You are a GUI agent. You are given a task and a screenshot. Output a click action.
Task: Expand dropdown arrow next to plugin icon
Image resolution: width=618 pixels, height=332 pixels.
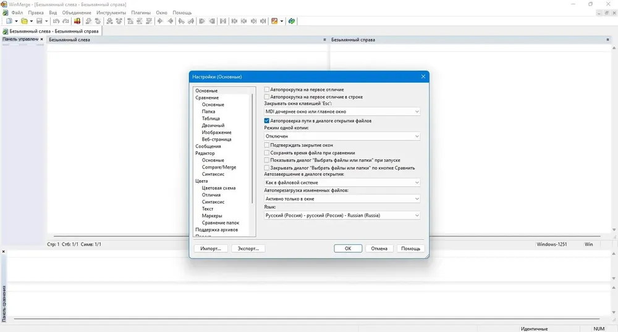[x=281, y=21]
